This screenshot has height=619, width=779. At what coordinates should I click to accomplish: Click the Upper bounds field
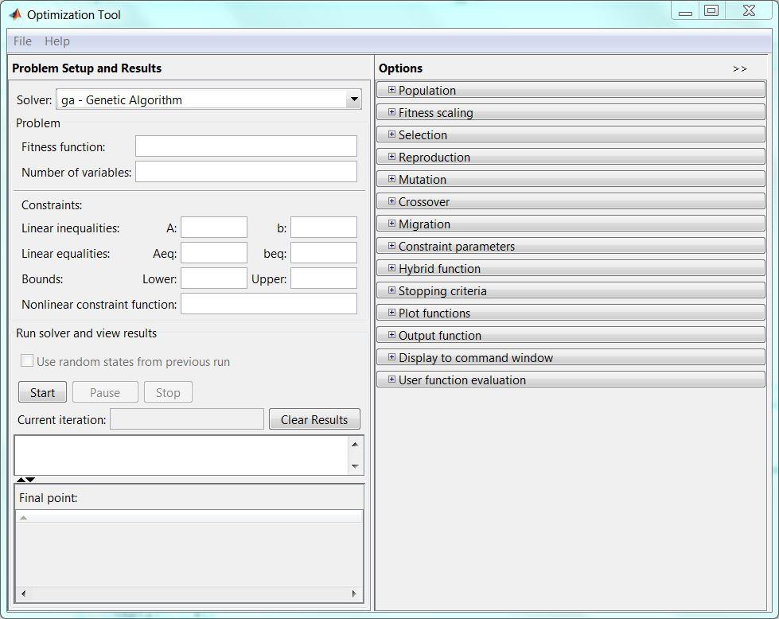click(323, 278)
